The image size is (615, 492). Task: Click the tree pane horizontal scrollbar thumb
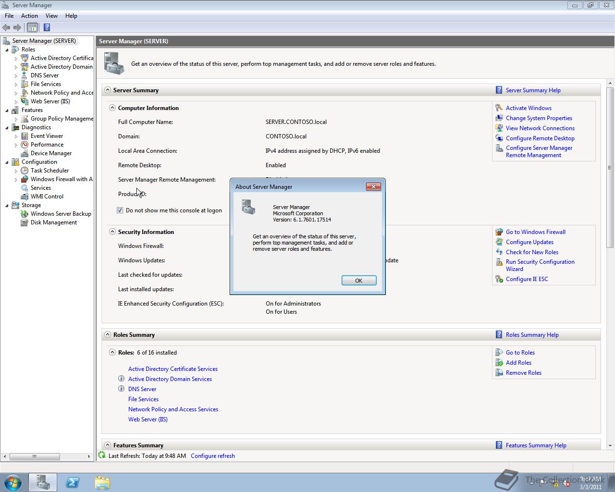(x=35, y=456)
